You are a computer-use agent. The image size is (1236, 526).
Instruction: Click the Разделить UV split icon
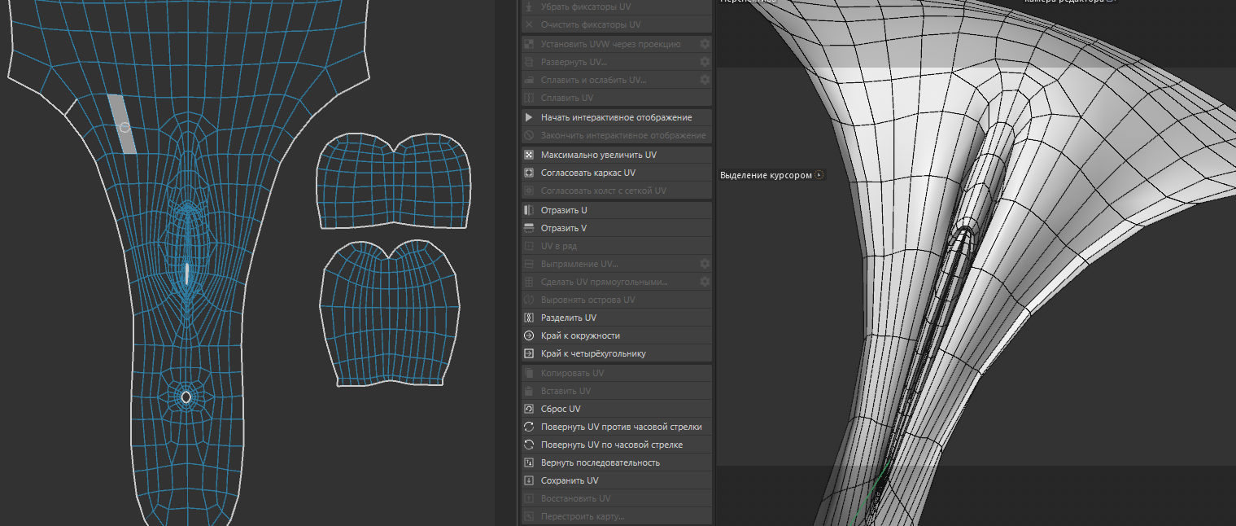[x=529, y=318]
